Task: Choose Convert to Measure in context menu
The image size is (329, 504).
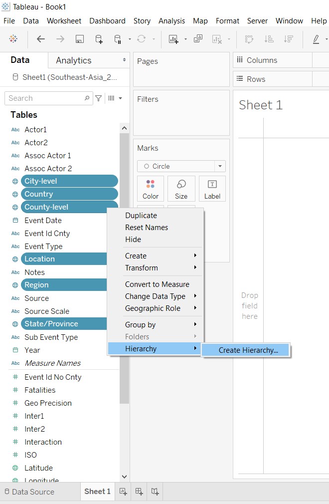Action: [157, 284]
